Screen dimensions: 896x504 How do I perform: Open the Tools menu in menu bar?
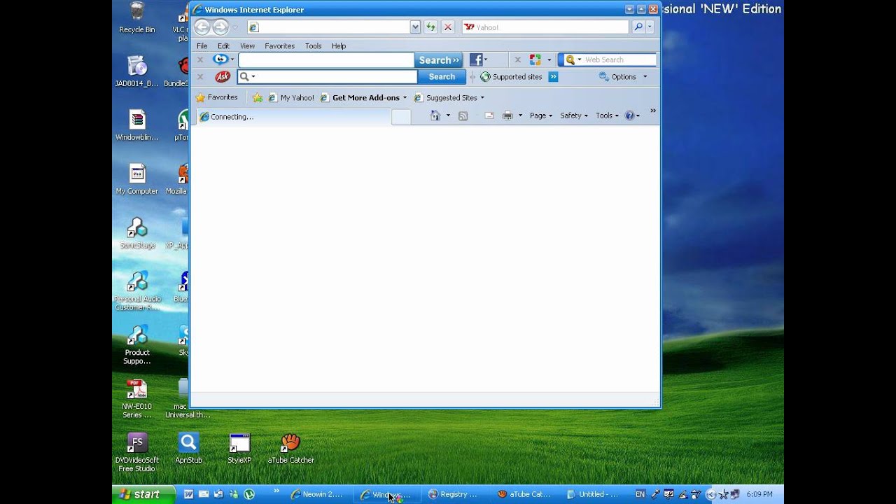click(313, 45)
